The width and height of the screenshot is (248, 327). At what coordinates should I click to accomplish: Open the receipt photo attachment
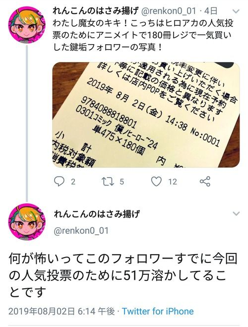tap(146, 115)
